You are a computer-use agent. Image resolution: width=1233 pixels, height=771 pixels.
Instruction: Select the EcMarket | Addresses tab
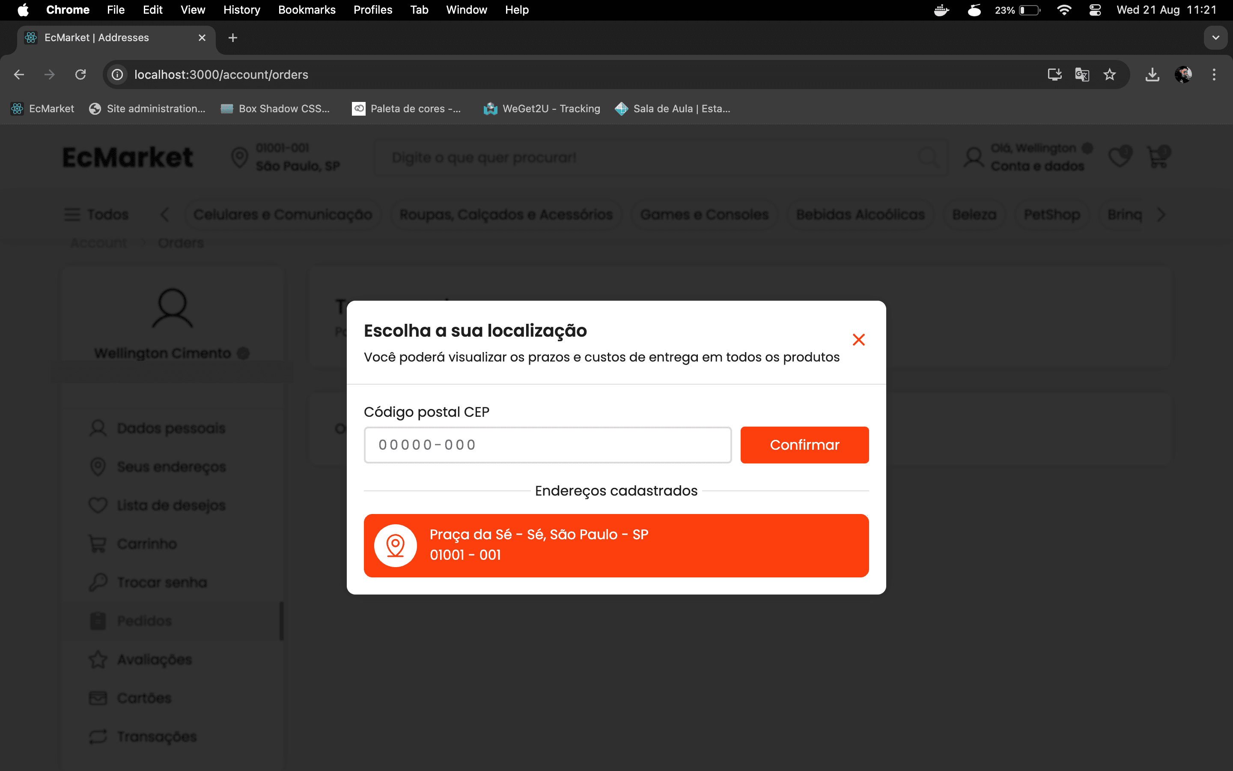[116, 38]
